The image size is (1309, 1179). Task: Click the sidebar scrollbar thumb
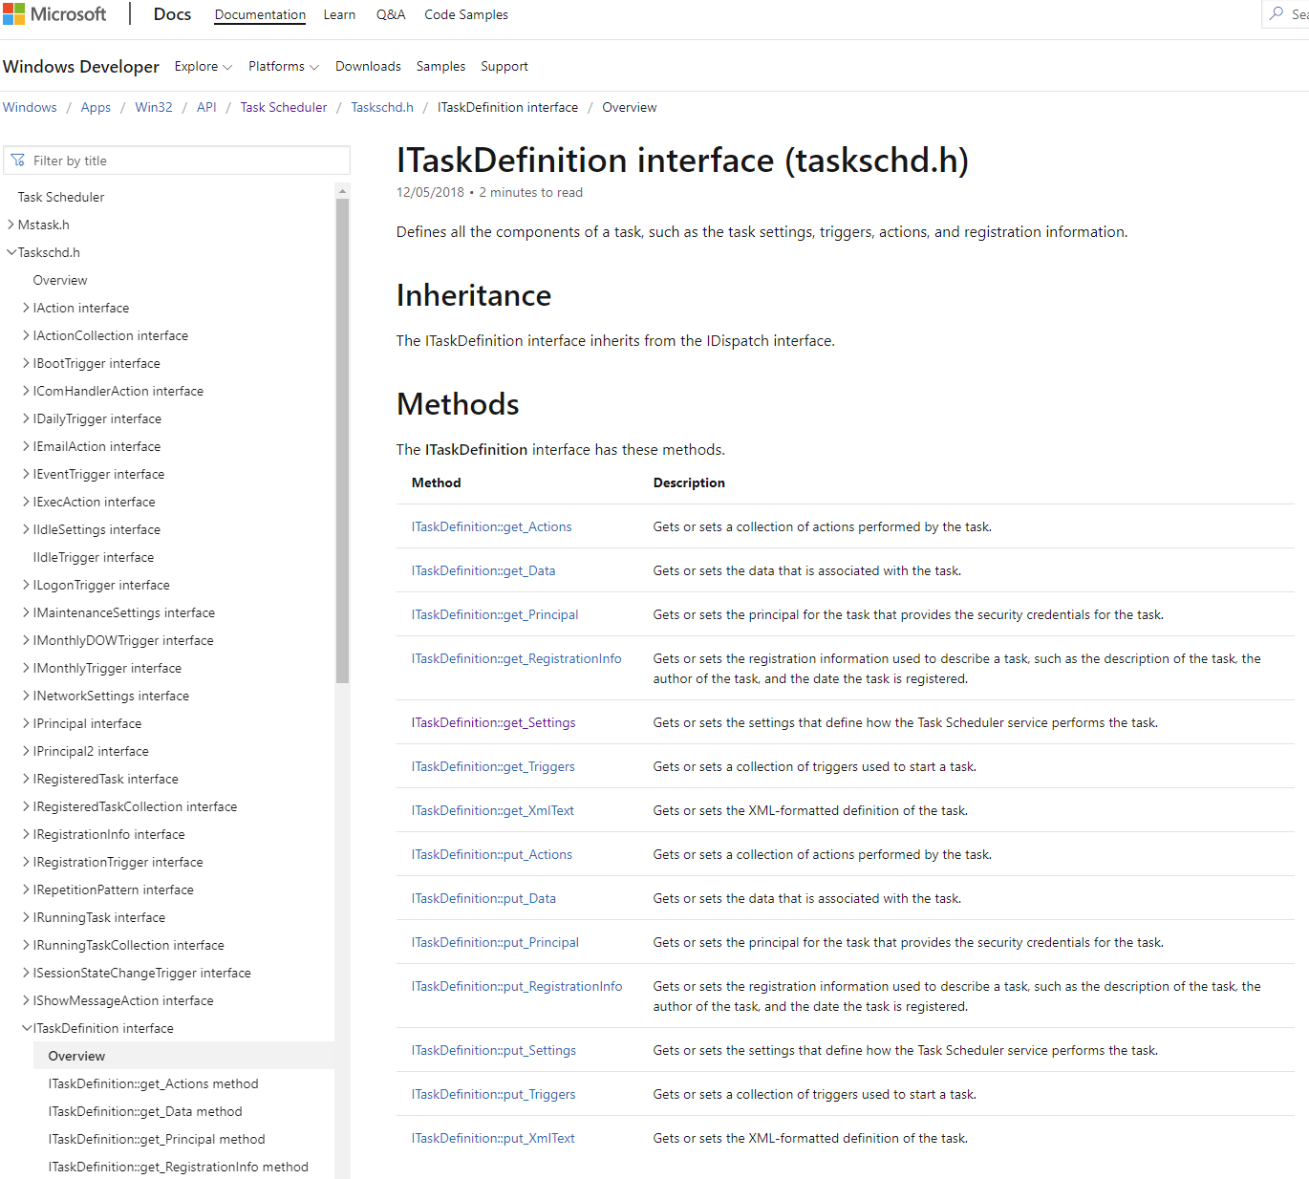(x=342, y=440)
